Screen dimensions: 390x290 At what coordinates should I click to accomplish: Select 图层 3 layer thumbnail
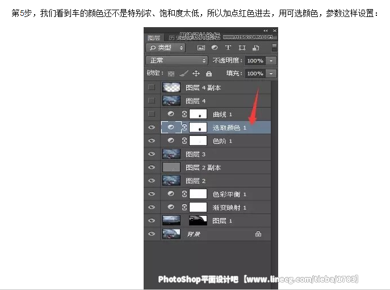171,154
